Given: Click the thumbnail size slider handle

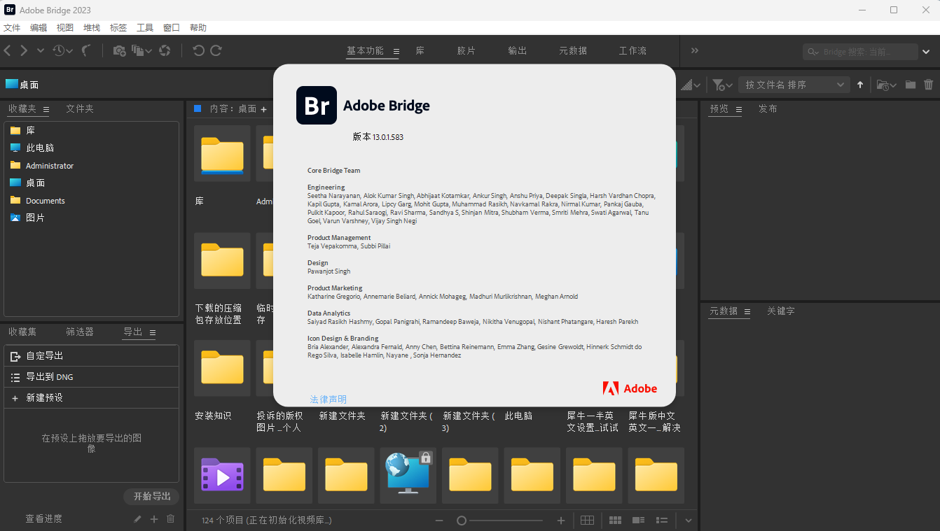Looking at the screenshot, I should click(461, 521).
